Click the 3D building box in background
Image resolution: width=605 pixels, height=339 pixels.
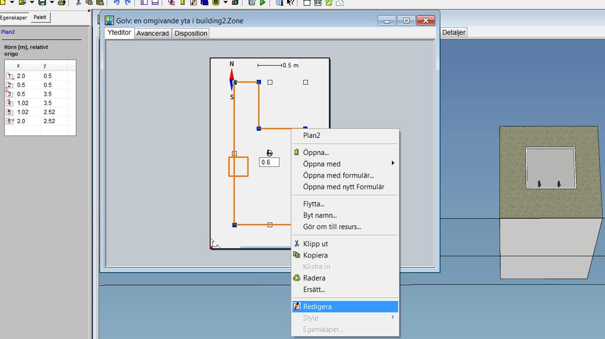[x=551, y=202]
